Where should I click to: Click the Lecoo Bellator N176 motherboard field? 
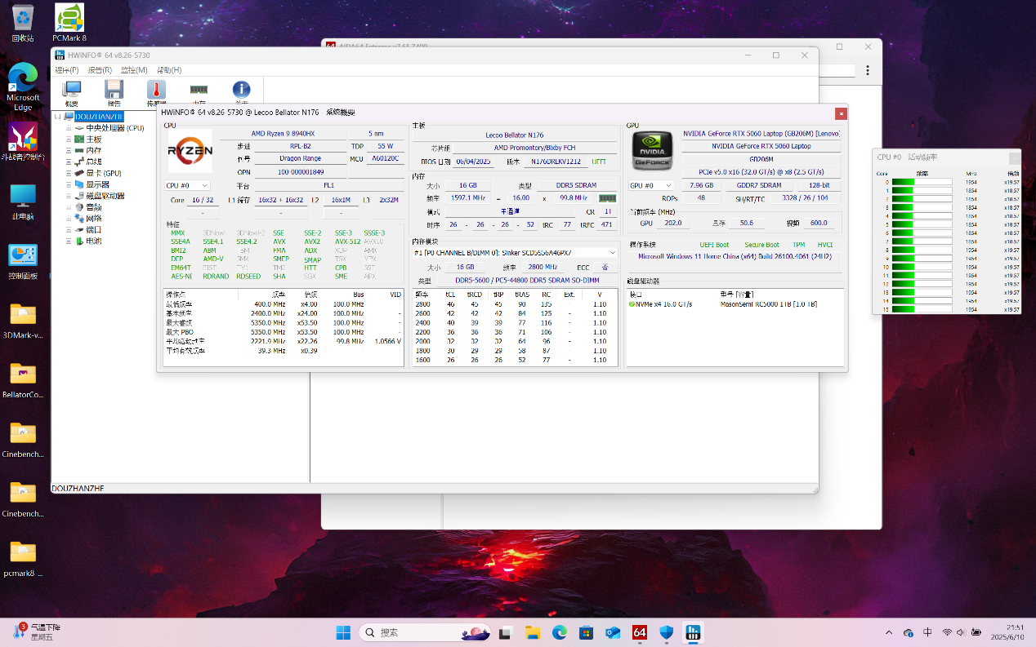pos(515,135)
